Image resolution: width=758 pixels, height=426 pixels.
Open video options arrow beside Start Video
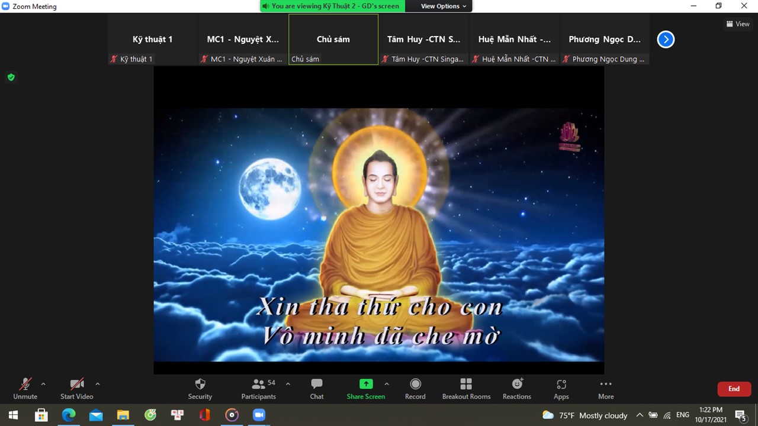point(98,384)
